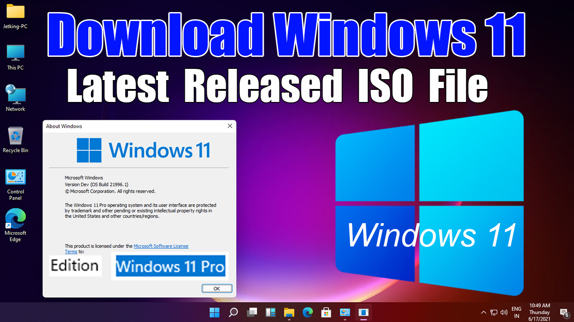
Task: Open the Widgets panel on taskbar
Action: 270,312
